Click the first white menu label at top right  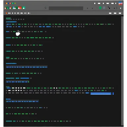95,3
